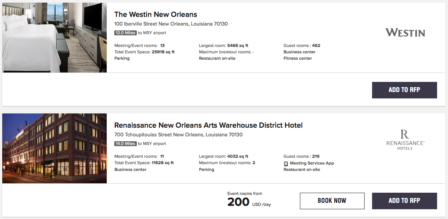
Task: Open the Westin New Orleans hotel room photo
Action: point(54,38)
